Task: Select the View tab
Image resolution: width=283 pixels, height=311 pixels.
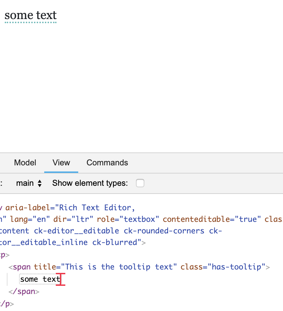Action: (61, 163)
